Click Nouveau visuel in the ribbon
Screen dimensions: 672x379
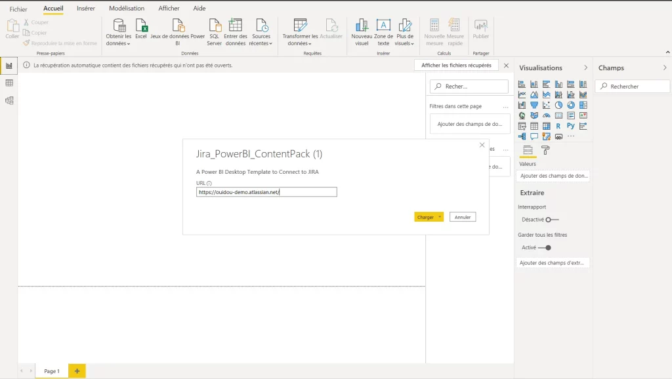pos(362,31)
